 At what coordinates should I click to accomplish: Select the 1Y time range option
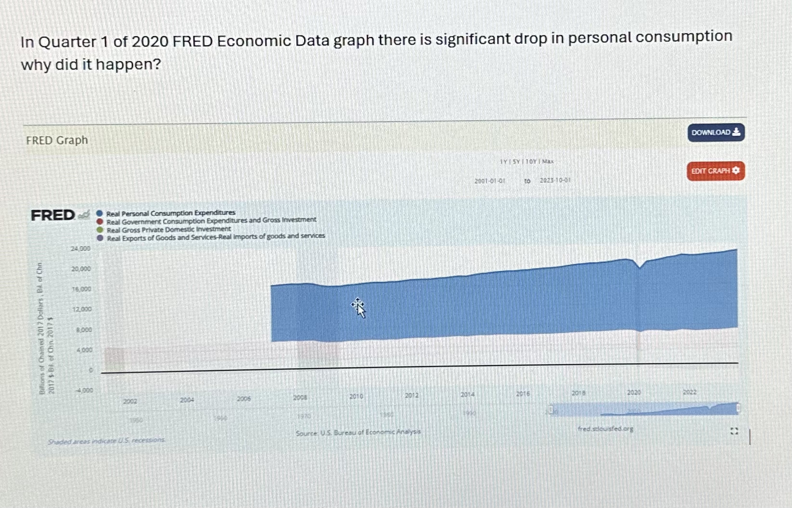click(x=503, y=162)
